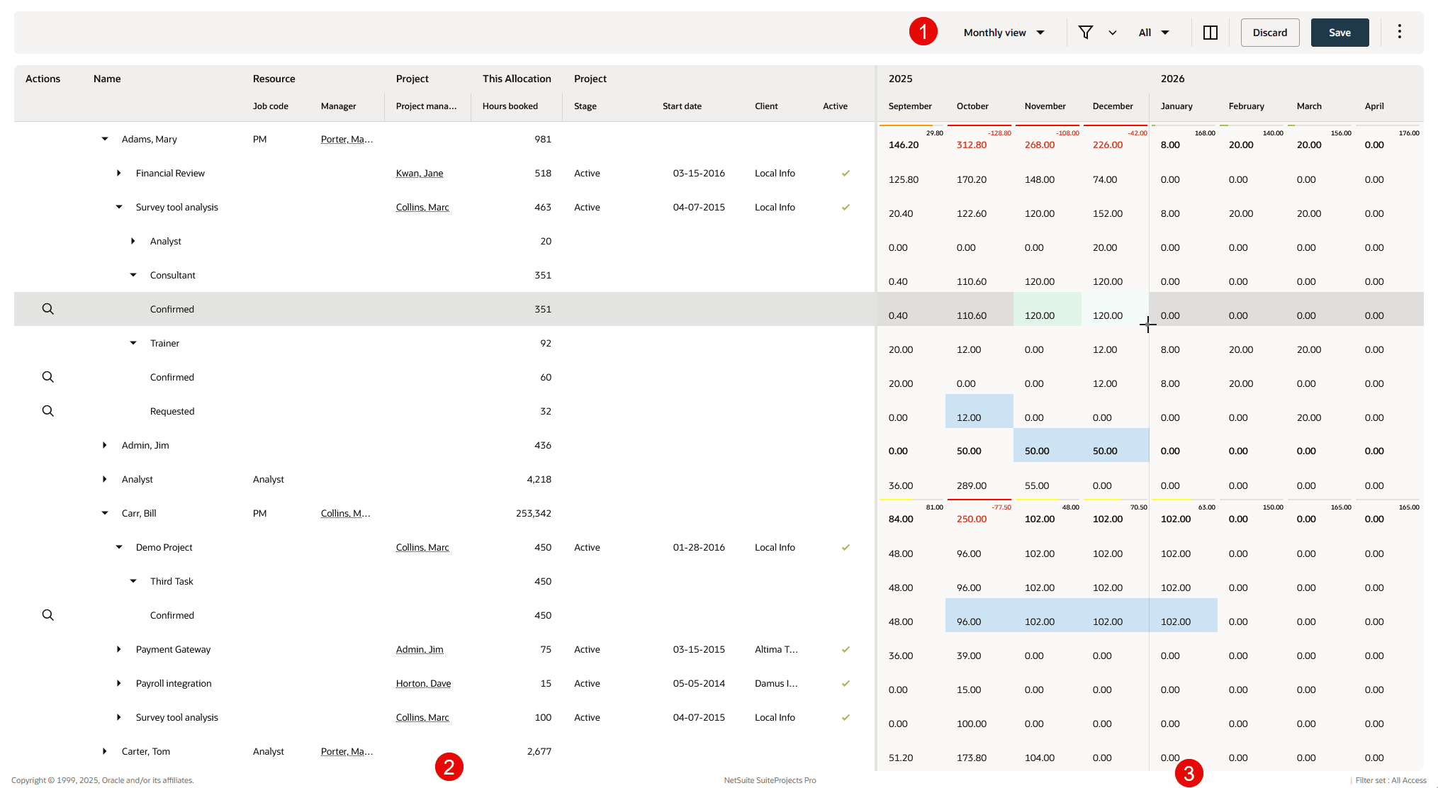Open the Kwan, Jane project manager link

(419, 173)
